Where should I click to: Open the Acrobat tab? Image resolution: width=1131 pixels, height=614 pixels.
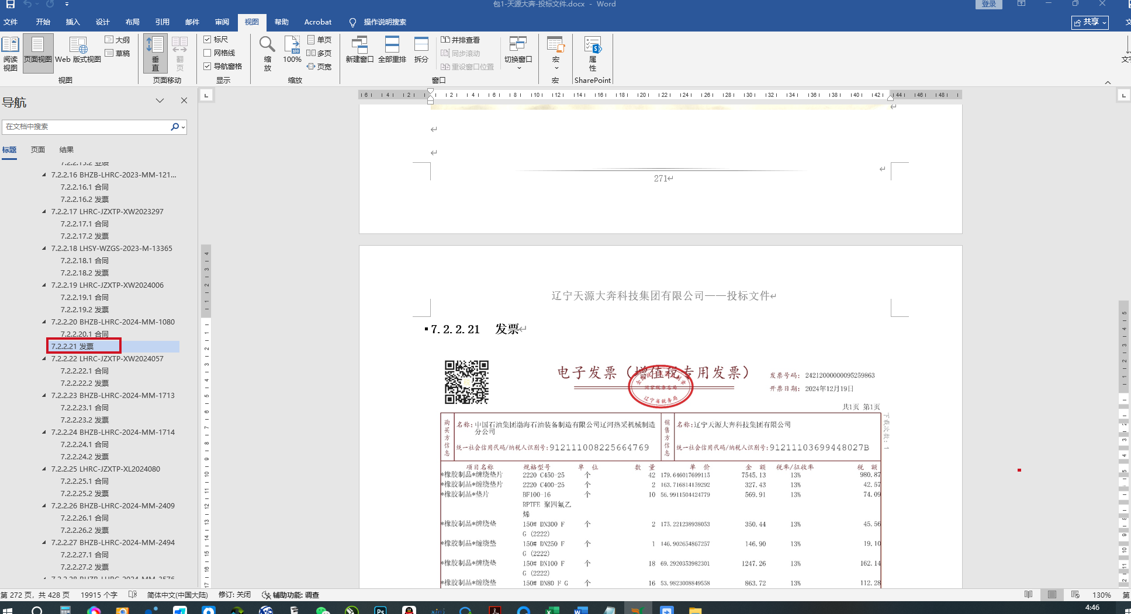tap(318, 22)
